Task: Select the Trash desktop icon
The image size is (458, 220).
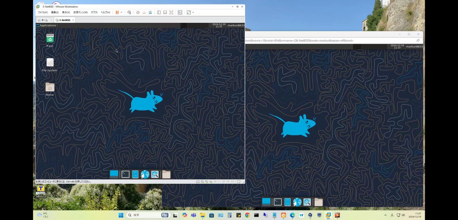Action: coord(50,40)
